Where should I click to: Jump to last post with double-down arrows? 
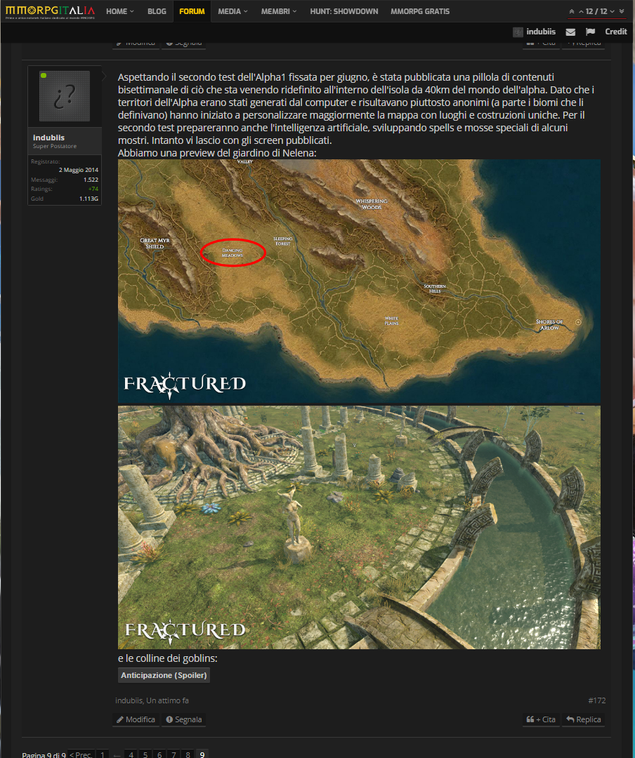coord(622,11)
